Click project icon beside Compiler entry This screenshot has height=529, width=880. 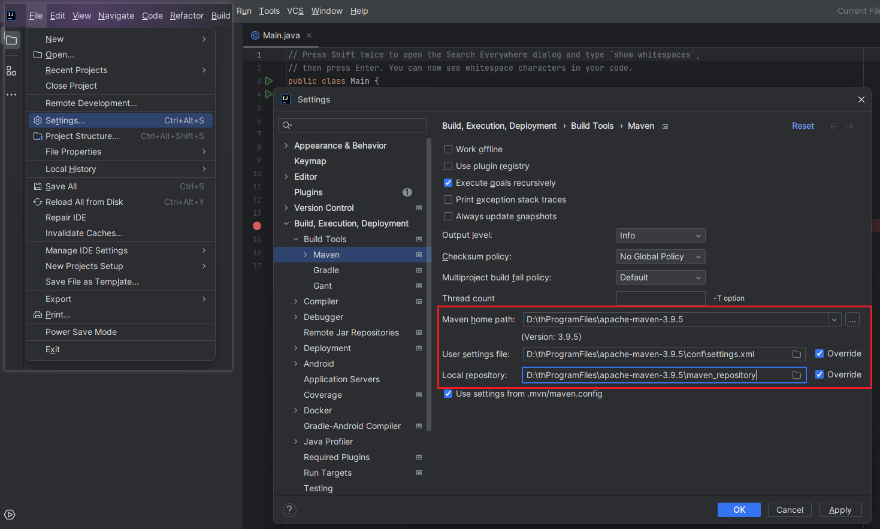click(419, 301)
